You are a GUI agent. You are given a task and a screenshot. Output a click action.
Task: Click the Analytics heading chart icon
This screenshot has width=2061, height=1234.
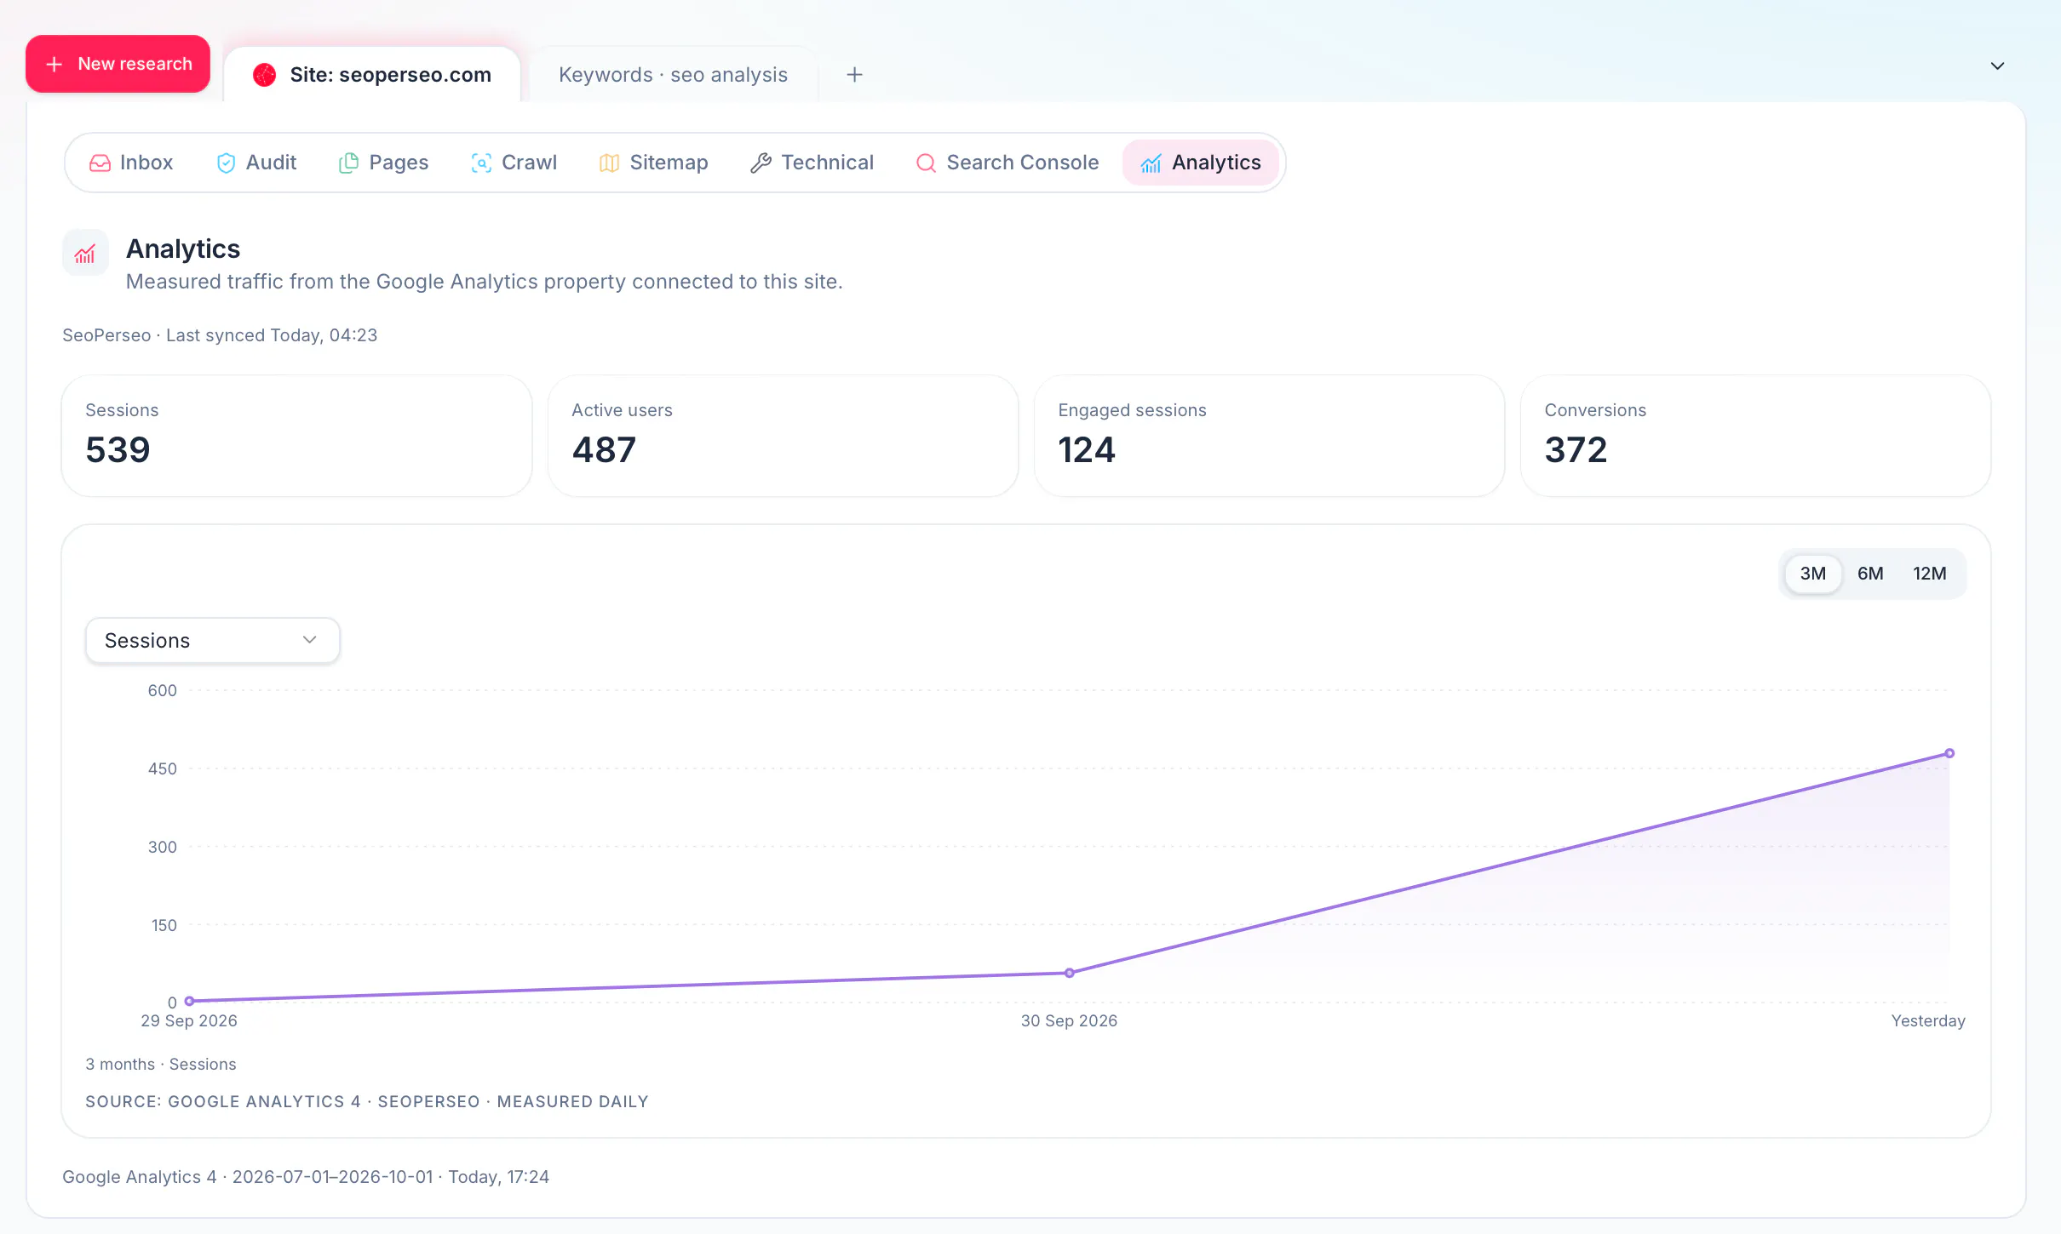(85, 253)
